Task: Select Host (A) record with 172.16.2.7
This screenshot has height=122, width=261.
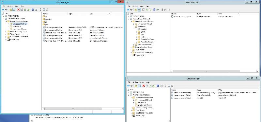Action: [215, 98]
